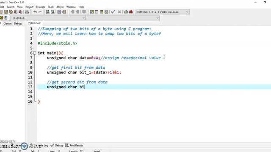Open the Find Results bottom tab
The width and height of the screenshot is (271, 152).
pos(74,145)
